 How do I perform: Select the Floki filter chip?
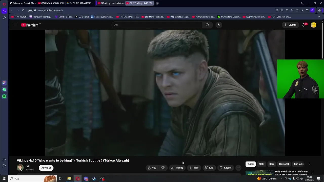pos(261,164)
